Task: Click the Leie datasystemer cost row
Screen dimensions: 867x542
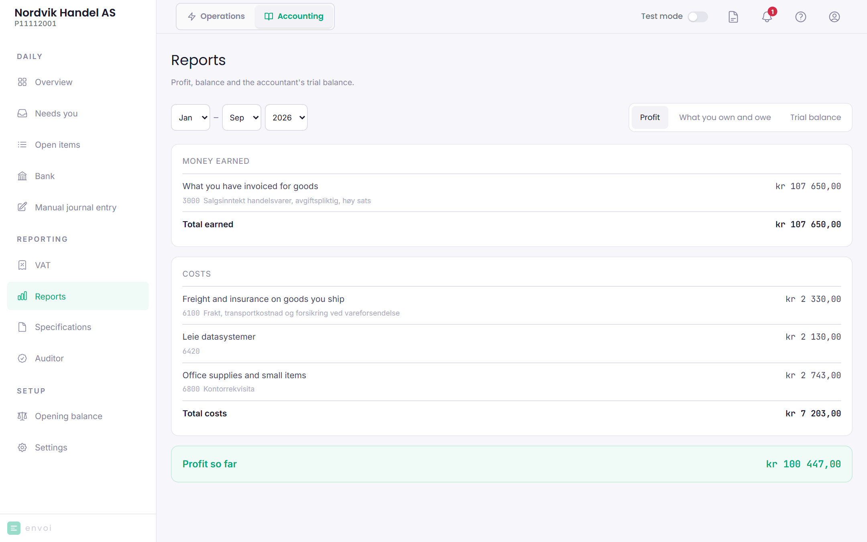Action: tap(511, 344)
